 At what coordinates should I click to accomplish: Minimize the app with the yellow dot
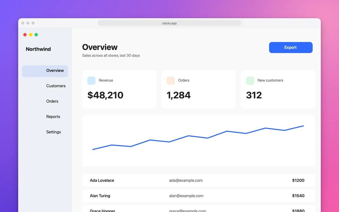pyautogui.click(x=31, y=35)
